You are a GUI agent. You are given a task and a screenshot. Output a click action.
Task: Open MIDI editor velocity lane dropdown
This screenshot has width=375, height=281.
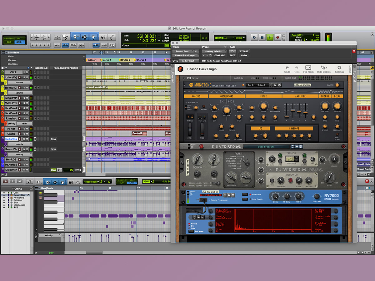49,235
